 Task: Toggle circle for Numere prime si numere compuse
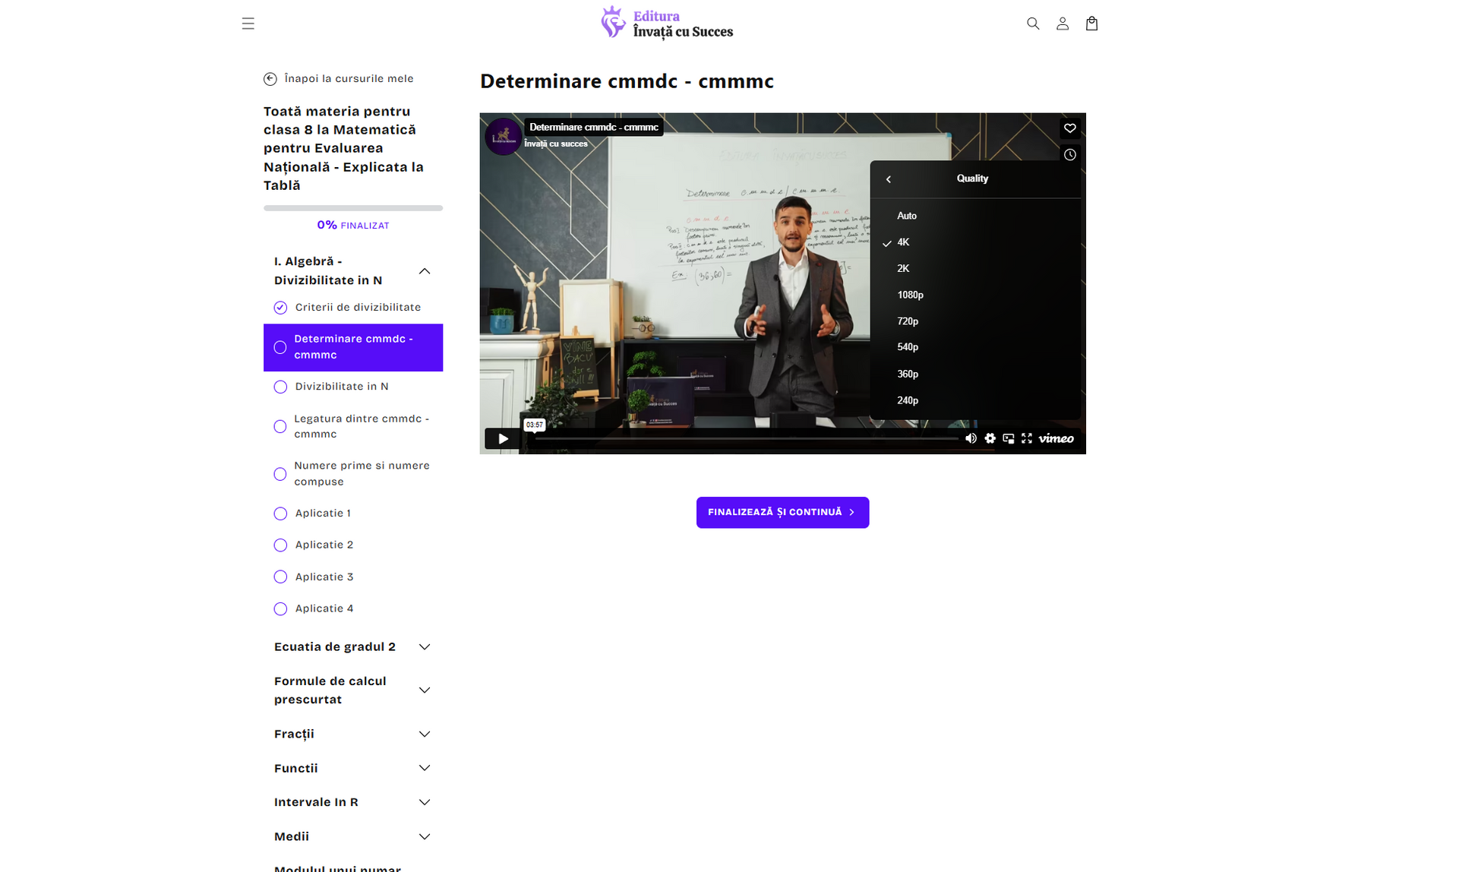click(280, 474)
